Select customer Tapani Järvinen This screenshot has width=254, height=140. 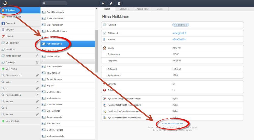(x=68, y=79)
